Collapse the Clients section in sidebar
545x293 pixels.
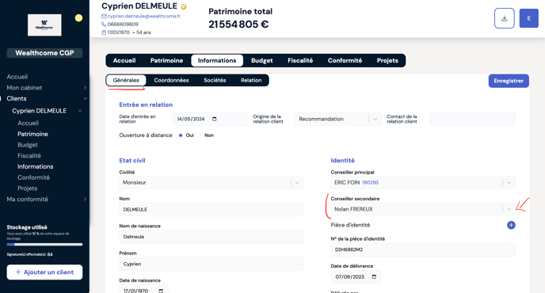tap(86, 99)
